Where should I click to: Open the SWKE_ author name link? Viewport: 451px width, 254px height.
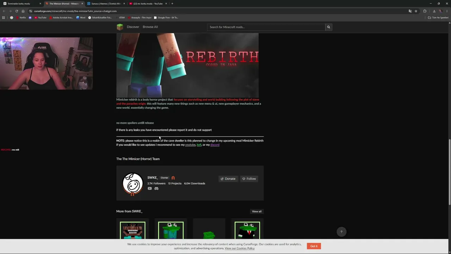point(153,177)
